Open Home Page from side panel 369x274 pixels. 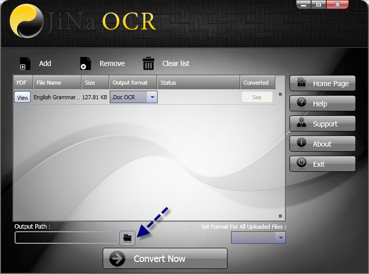[323, 84]
